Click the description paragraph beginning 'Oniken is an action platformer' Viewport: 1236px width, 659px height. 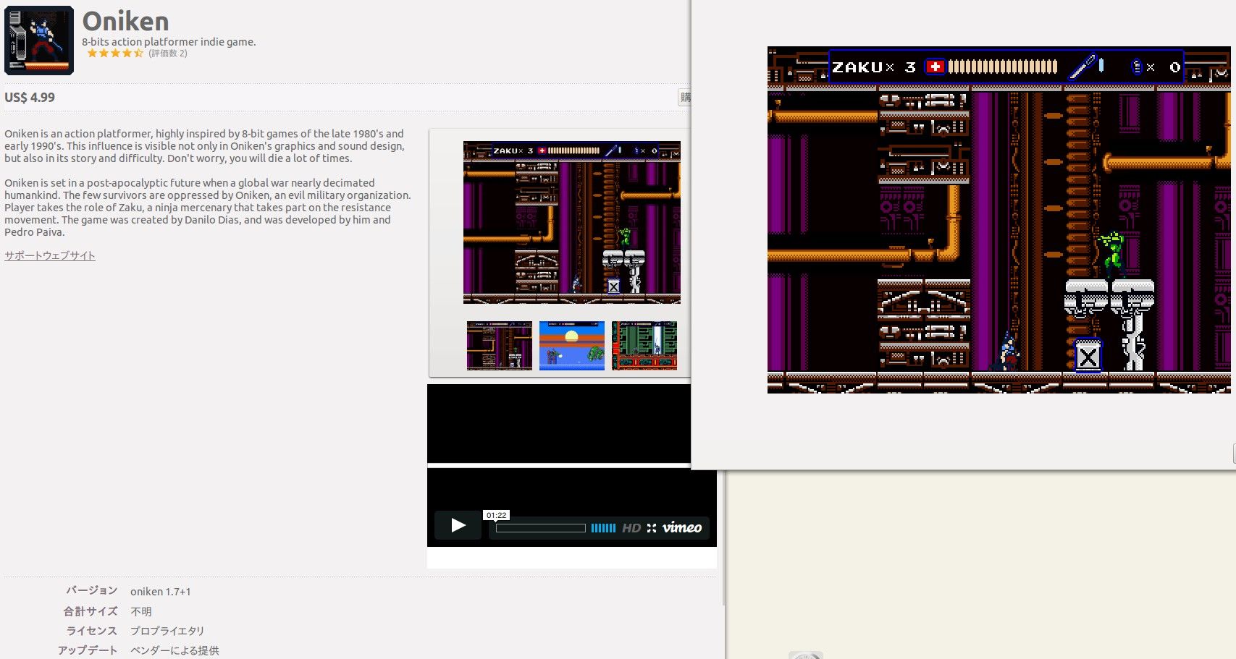coord(204,146)
